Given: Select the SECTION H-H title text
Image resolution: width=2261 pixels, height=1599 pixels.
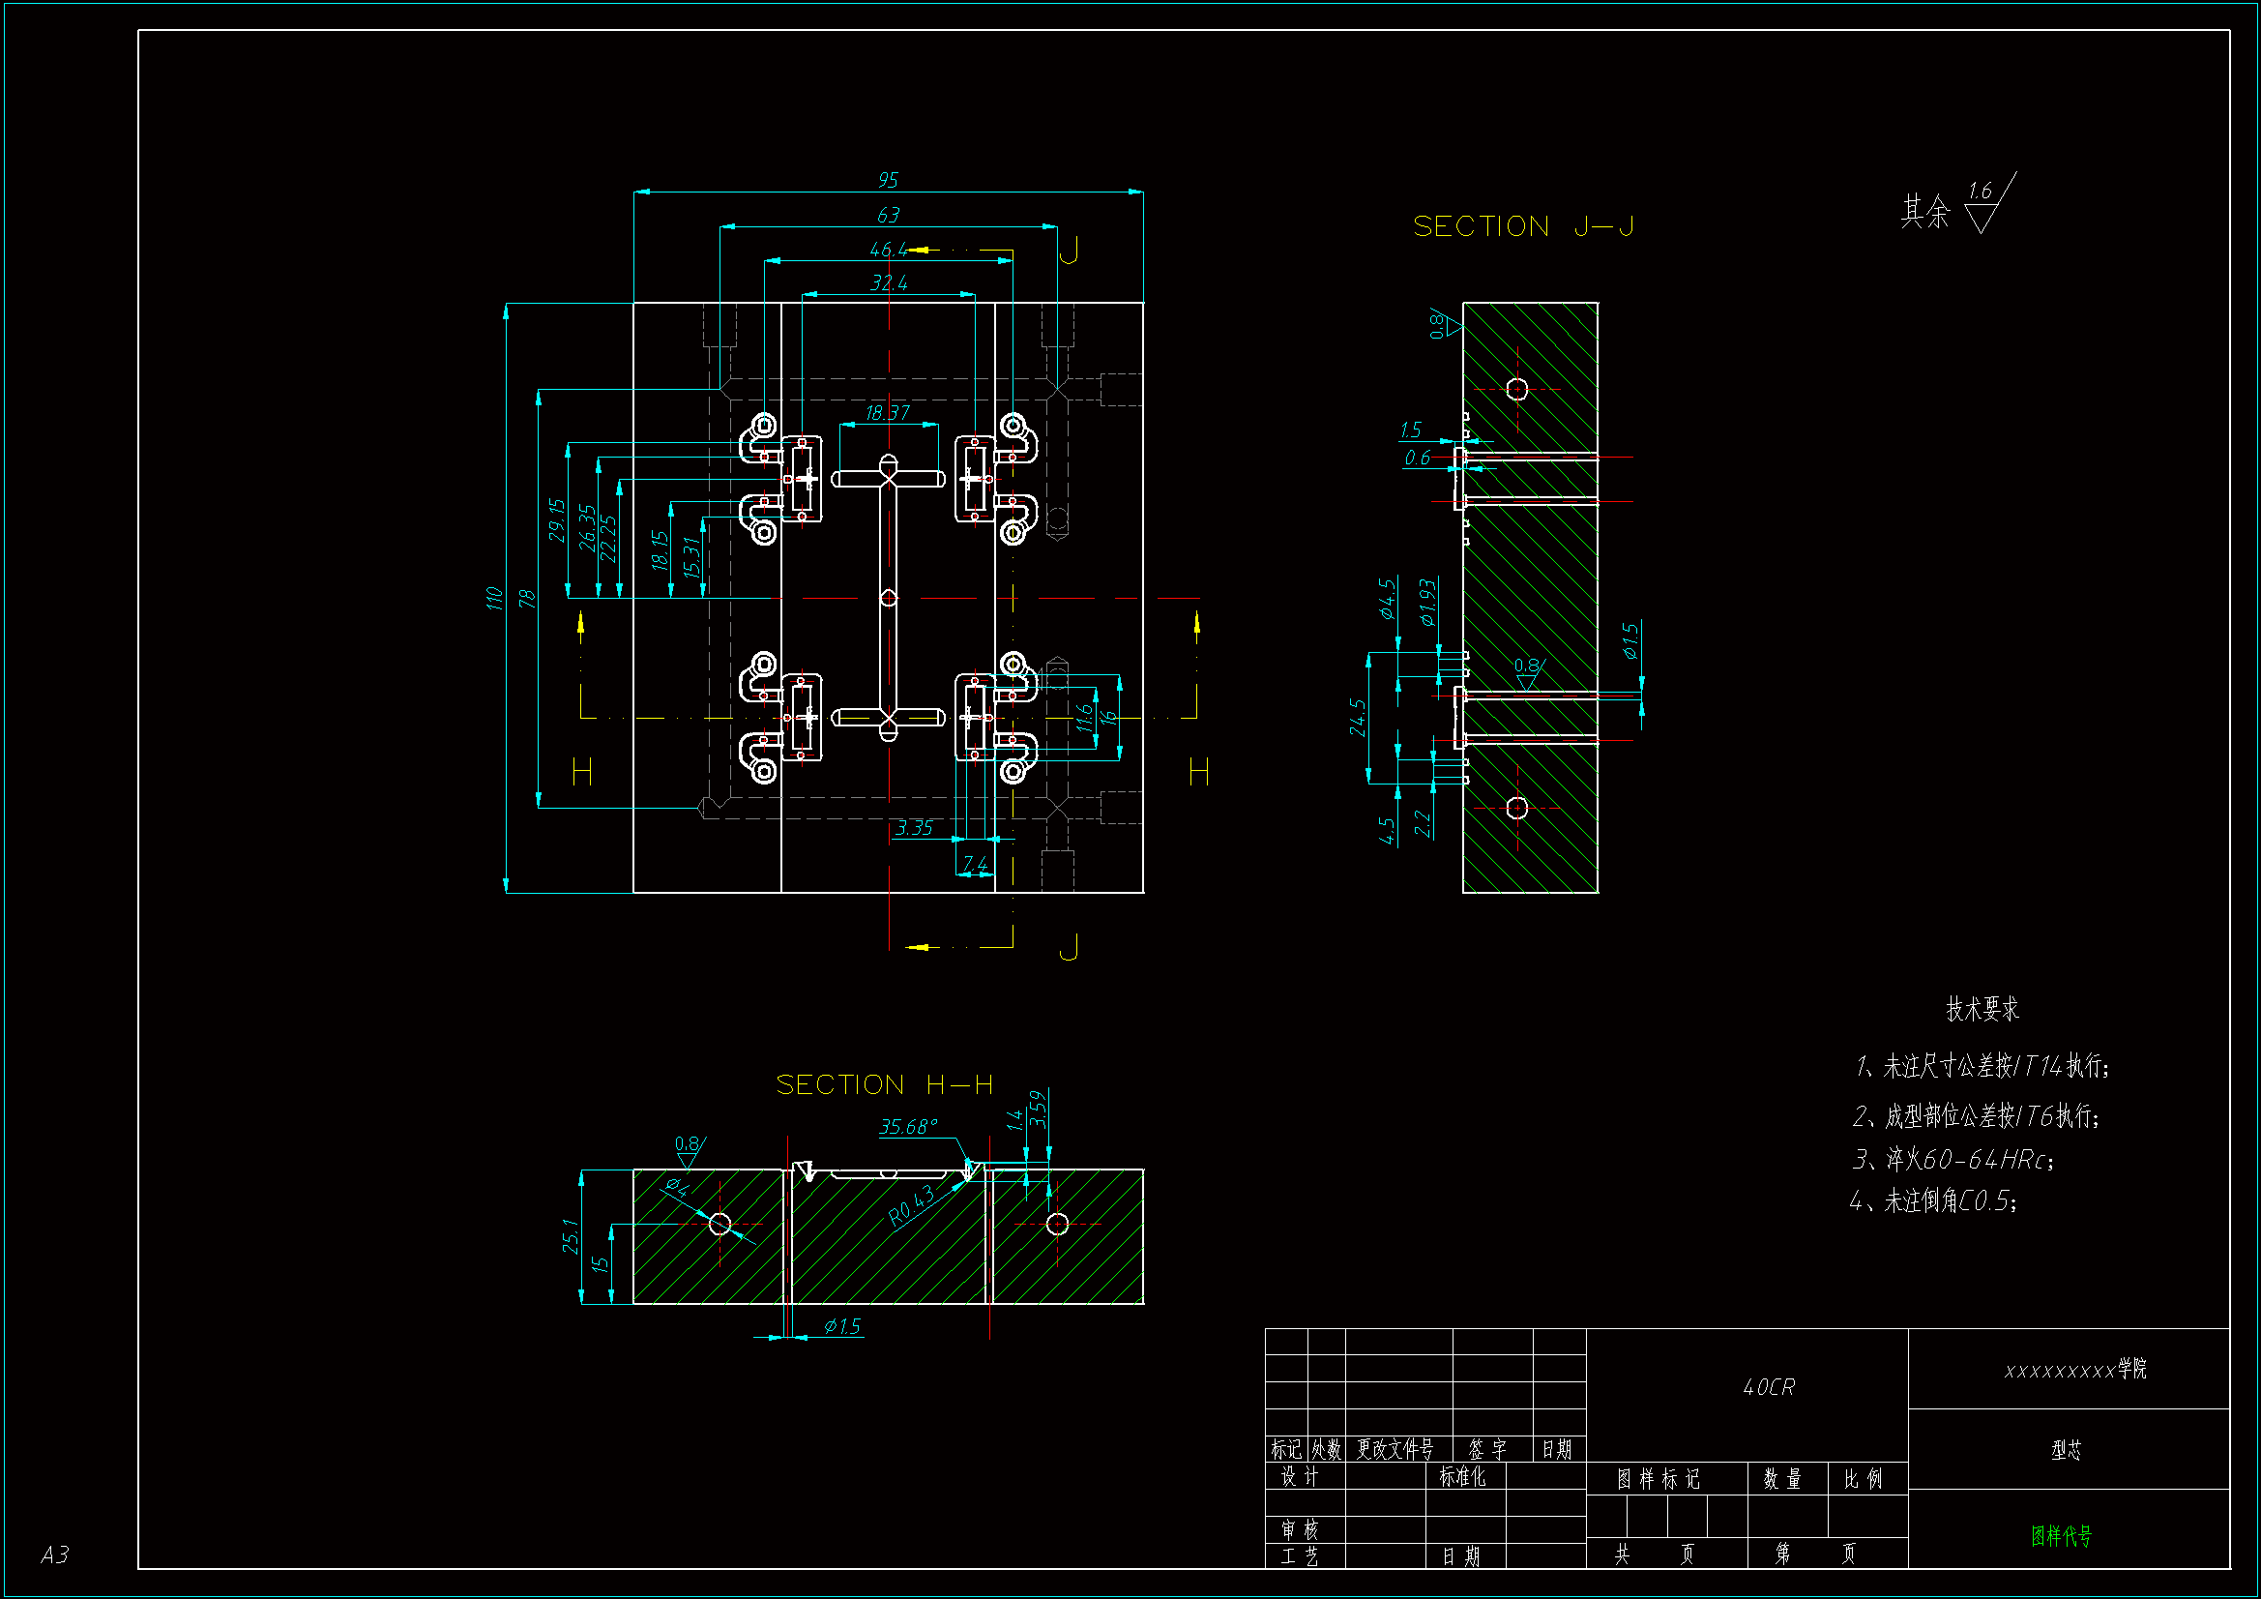Looking at the screenshot, I should point(884,1084).
